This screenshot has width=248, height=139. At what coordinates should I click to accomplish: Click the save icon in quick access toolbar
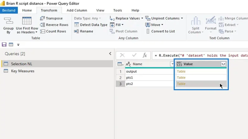point(4,44)
